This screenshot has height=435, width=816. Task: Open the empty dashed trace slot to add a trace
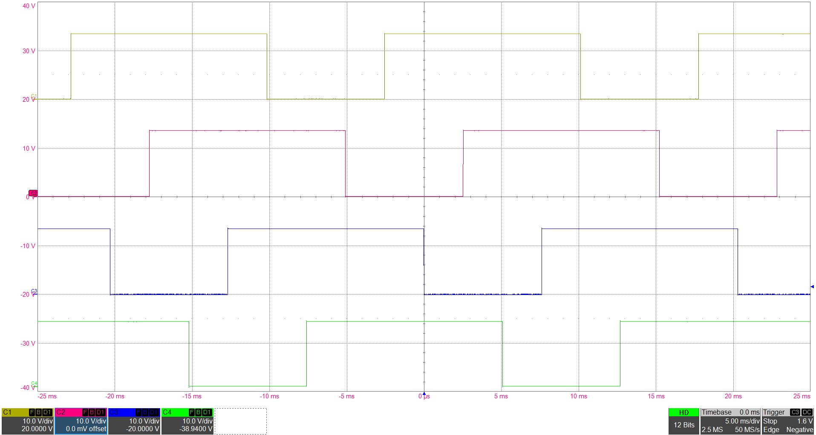241,421
